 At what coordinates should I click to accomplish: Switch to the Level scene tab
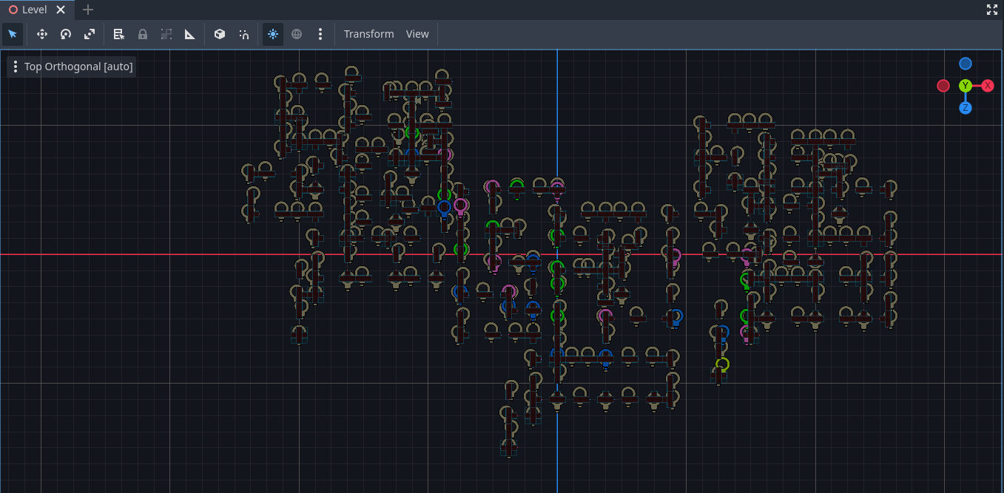tap(34, 10)
